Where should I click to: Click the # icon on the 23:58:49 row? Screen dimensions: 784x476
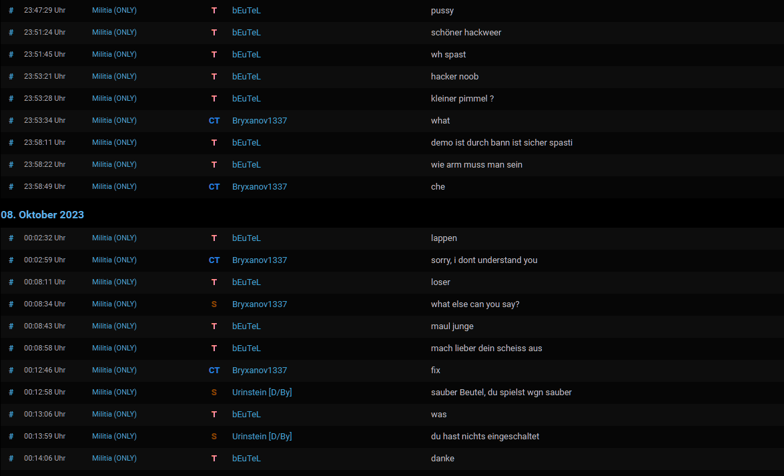(11, 187)
